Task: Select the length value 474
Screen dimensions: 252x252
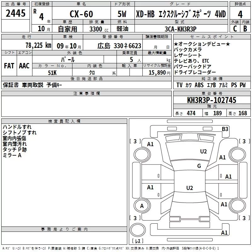Action: pos(191,113)
